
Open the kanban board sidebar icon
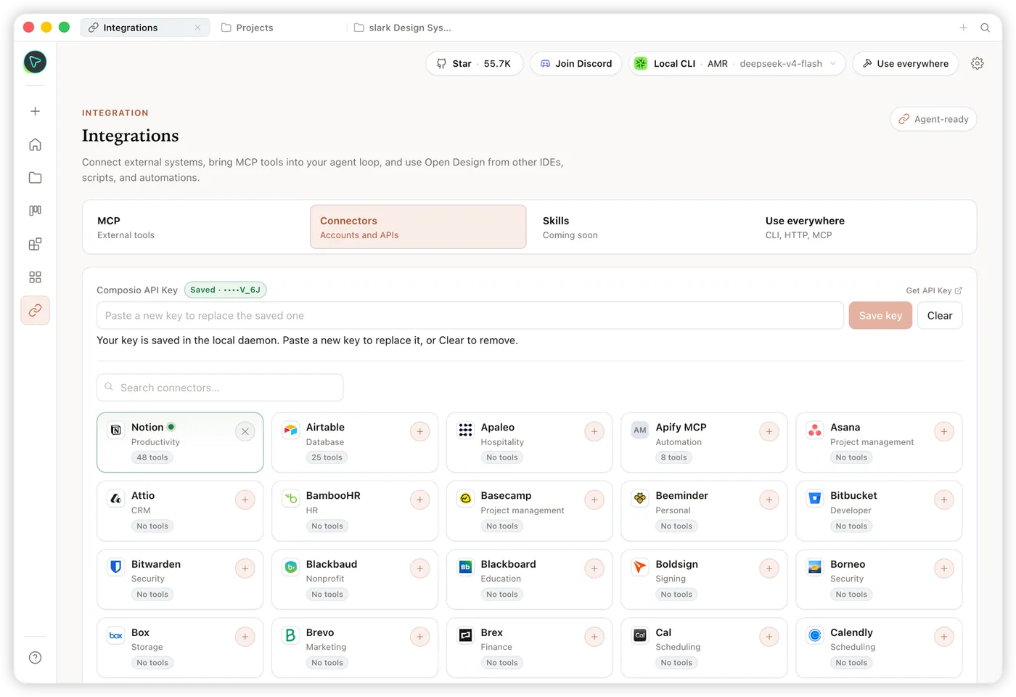pyautogui.click(x=35, y=211)
